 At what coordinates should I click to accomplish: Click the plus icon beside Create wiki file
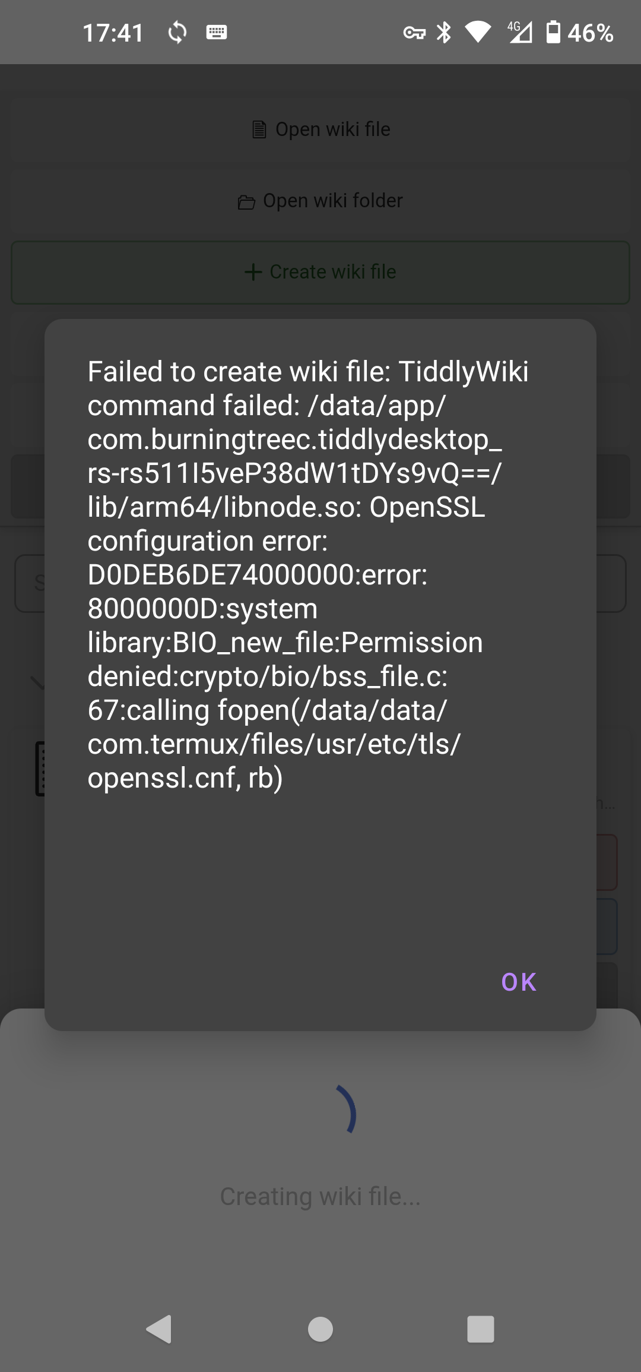pyautogui.click(x=253, y=272)
